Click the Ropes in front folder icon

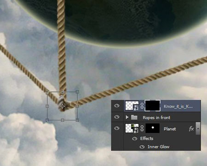[x=134, y=117]
